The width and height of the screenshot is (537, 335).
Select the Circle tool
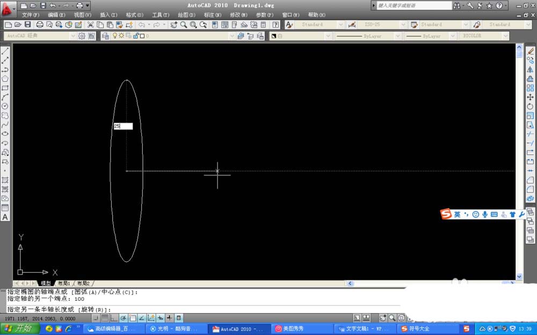coord(5,107)
